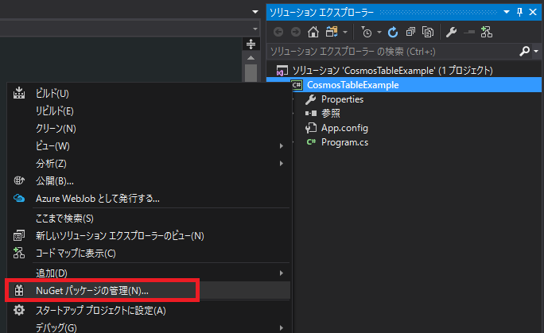The height and width of the screenshot is (333, 544).
Task: Expand the ビュー(W) submenu arrow
Action: [282, 146]
